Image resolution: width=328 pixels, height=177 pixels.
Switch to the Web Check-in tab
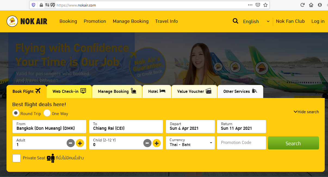[x=69, y=91]
